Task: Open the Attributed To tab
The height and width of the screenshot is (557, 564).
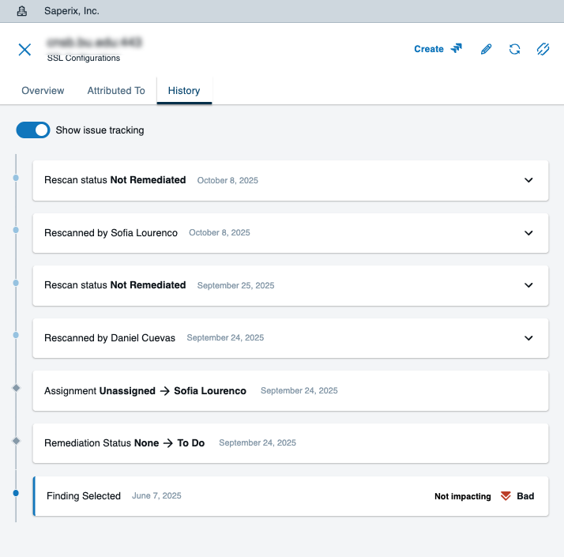Action: [x=116, y=91]
